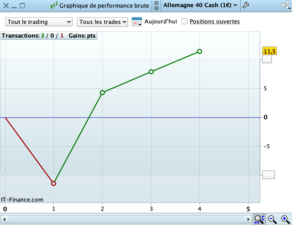Viewport: 292px width, 225px height.
Task: Click the zoom out magnifier icon
Action: coord(272,219)
